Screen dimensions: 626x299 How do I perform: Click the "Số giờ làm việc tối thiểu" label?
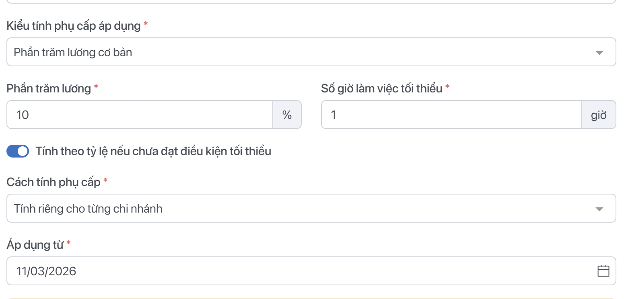tap(382, 88)
